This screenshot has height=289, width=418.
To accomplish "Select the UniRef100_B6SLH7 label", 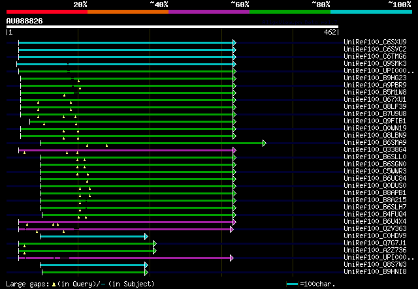I will tap(375, 207).
